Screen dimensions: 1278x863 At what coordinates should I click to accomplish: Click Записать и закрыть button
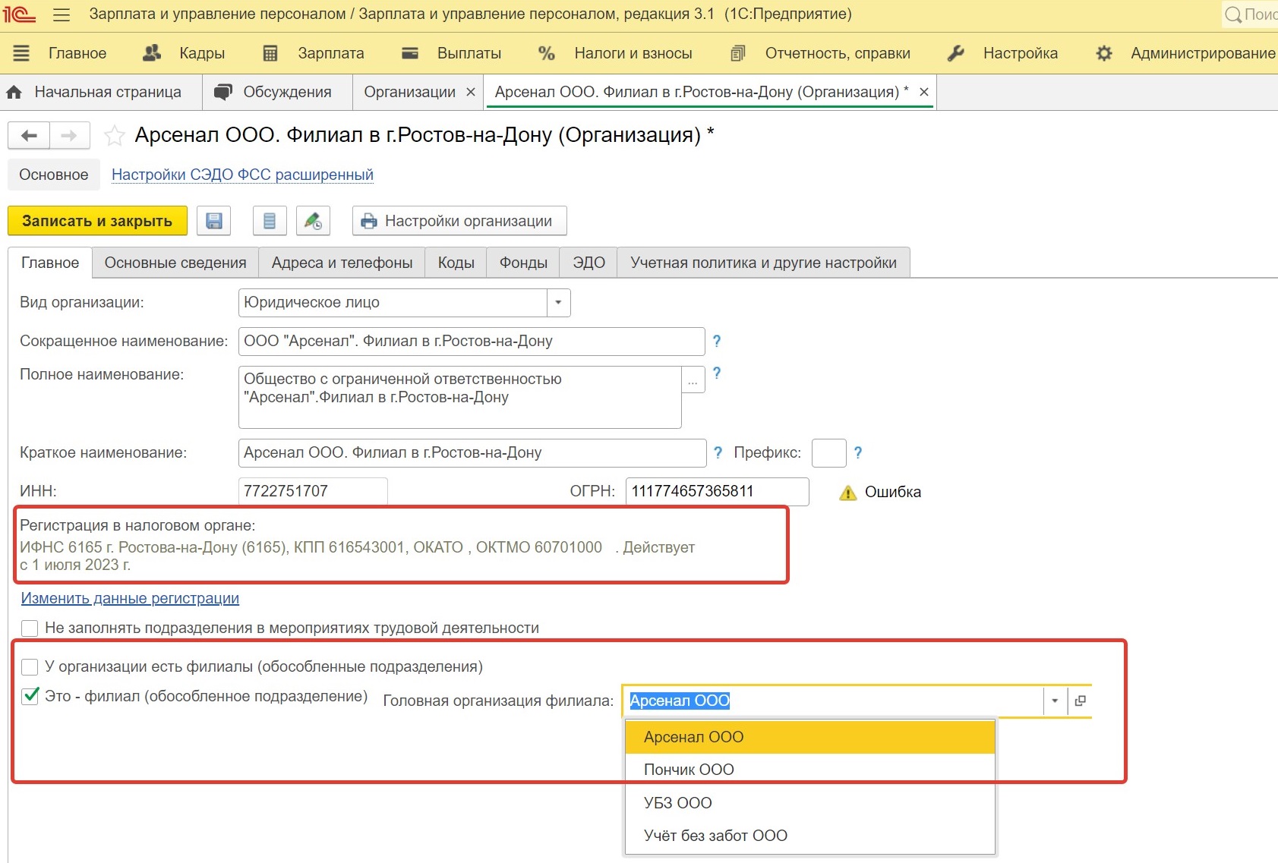97,221
